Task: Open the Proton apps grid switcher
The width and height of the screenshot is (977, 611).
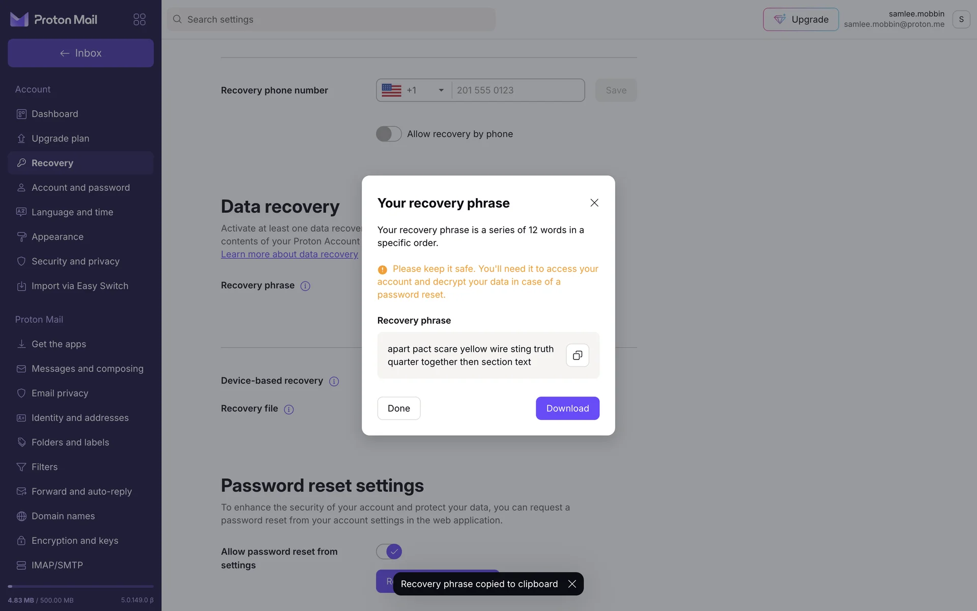Action: [x=139, y=19]
